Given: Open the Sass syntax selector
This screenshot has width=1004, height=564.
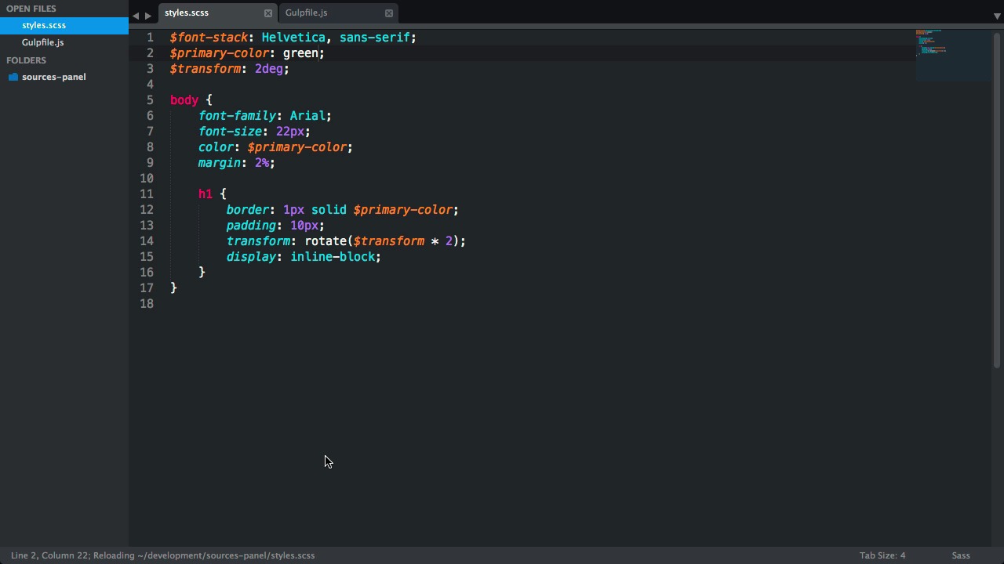Looking at the screenshot, I should tap(961, 555).
